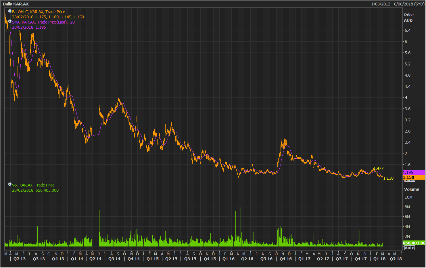Click the volume reading 28/02/2018, 656,403.000
Image resolution: width=426 pixels, height=268 pixels.
click(35, 190)
